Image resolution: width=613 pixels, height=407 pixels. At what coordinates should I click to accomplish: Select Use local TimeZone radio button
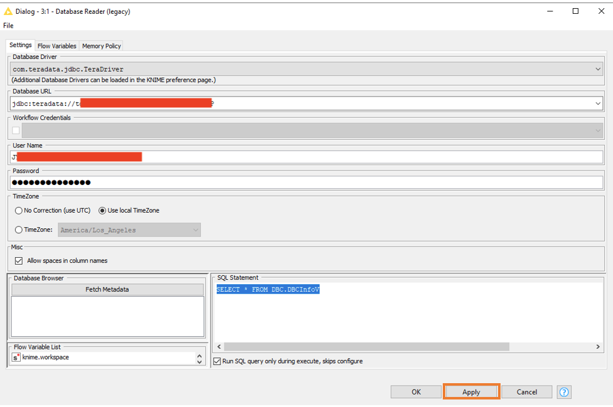102,211
